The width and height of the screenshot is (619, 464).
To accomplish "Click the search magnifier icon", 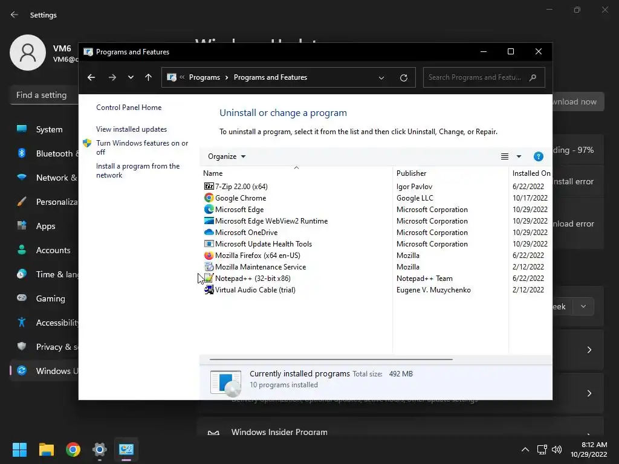I will pos(533,77).
